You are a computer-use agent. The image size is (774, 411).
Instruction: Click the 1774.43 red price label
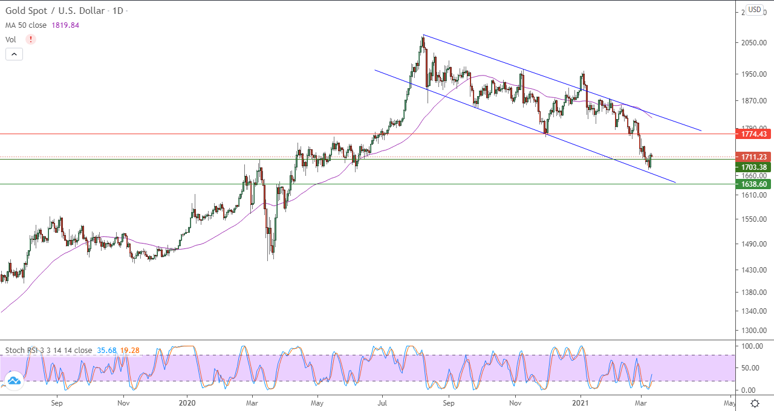click(753, 134)
